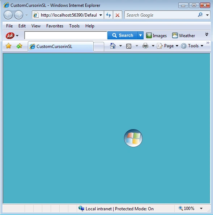This screenshot has height=215, width=213.
Task: Click Add to Favorites star-plus icon
Action: 19,46
